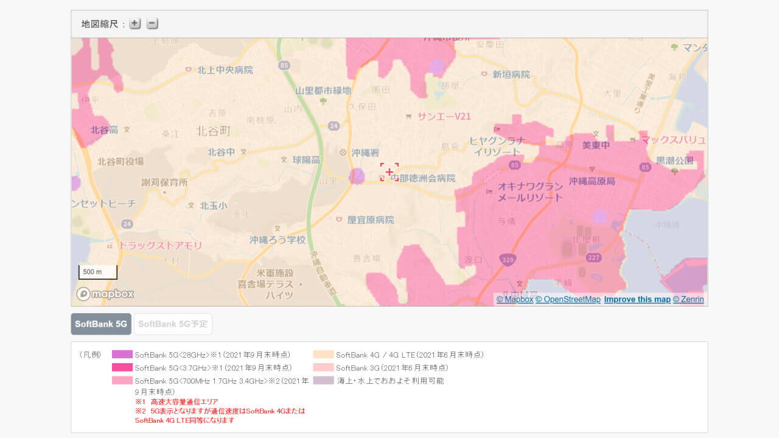This screenshot has height=438, width=779.
Task: Open the © OpenStreetMap link
Action: [568, 299]
